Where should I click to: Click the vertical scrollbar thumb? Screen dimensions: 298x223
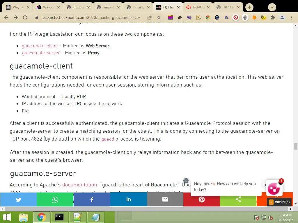click(x=295, y=146)
